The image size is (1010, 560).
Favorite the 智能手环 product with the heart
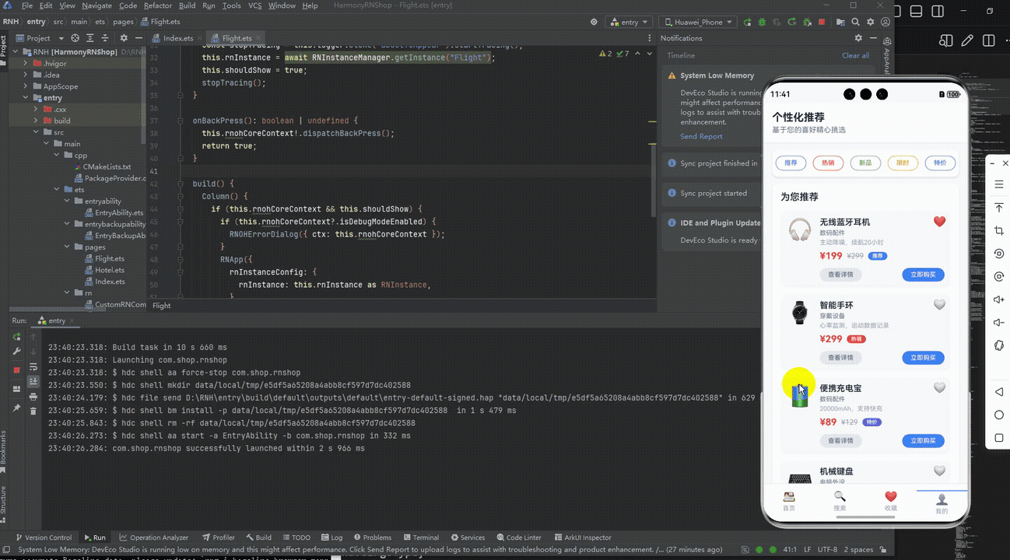coord(939,305)
